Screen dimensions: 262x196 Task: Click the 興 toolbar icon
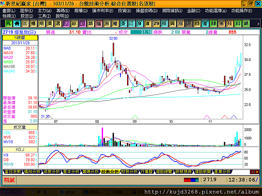pos(172,24)
